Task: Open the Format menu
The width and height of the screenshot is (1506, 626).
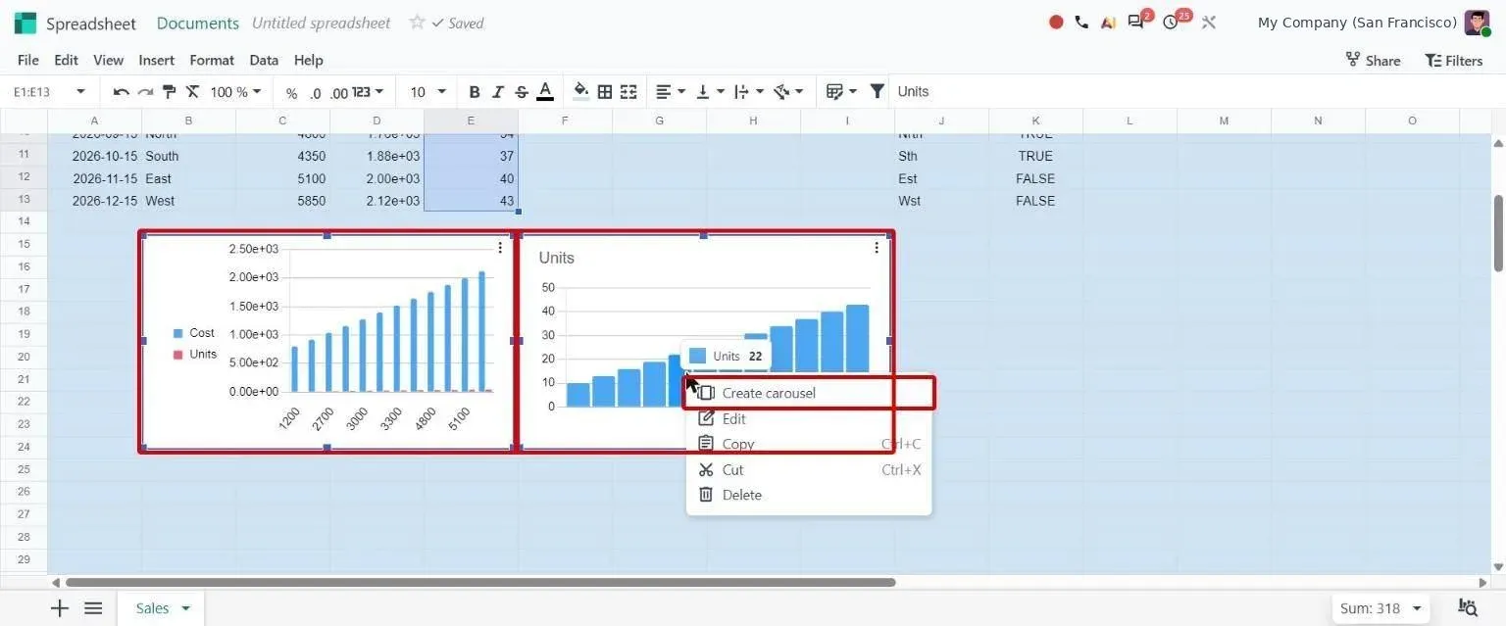Action: coord(212,60)
